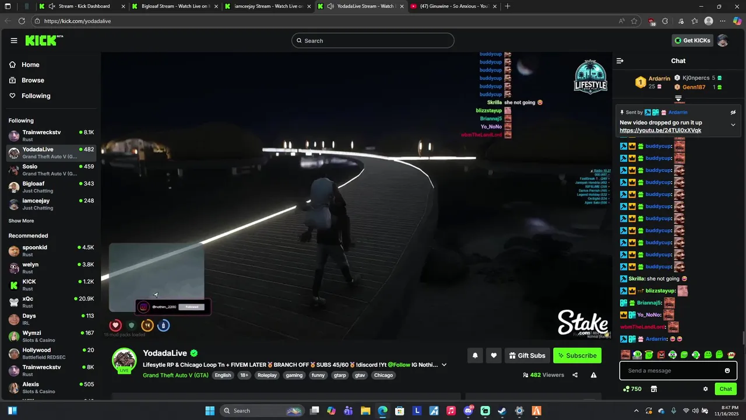Screen dimensions: 746x420
Task: Open recommended channel welyn
Action: [51, 268]
